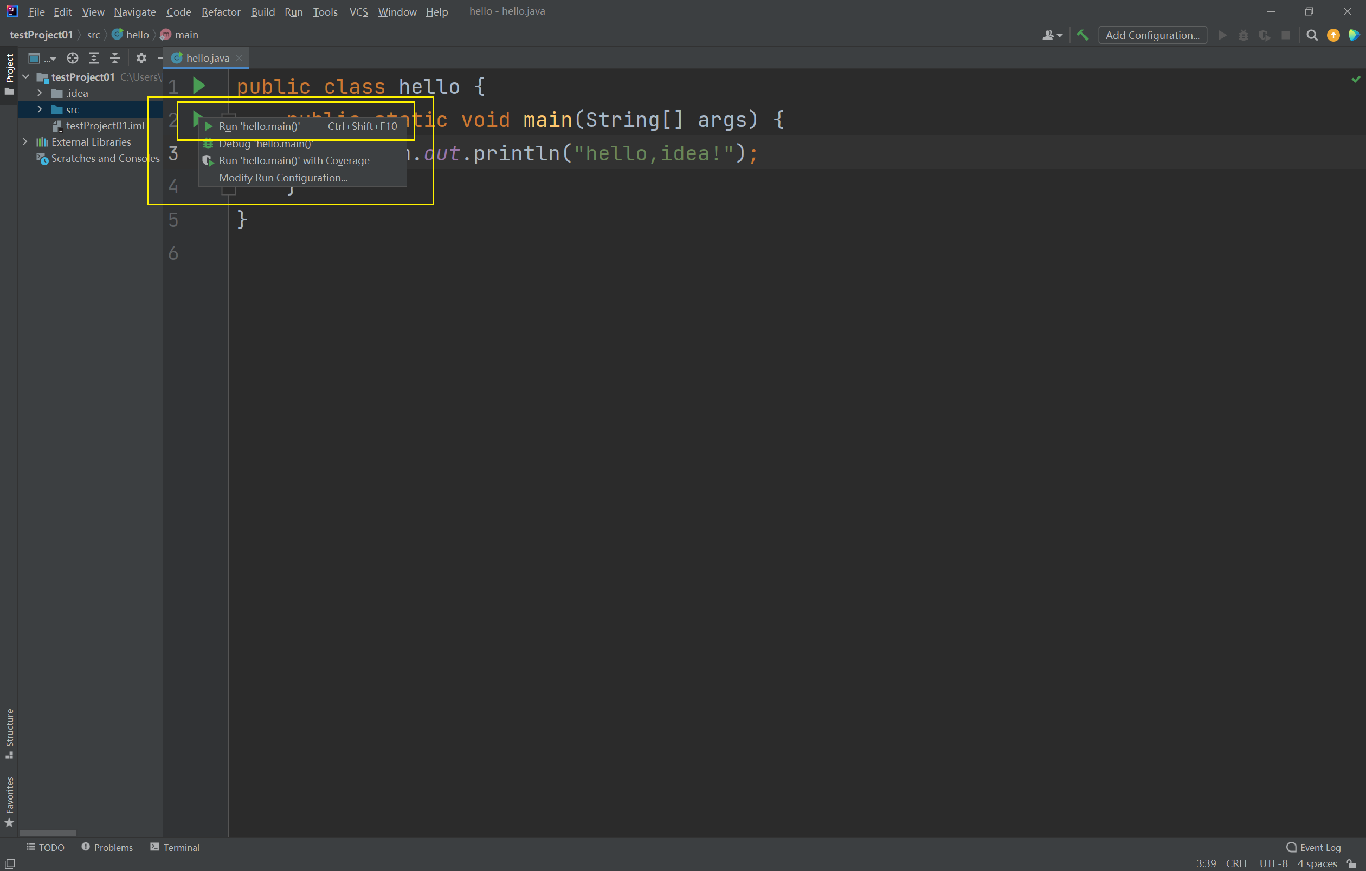Click the Build Project hammer icon

coord(1083,35)
